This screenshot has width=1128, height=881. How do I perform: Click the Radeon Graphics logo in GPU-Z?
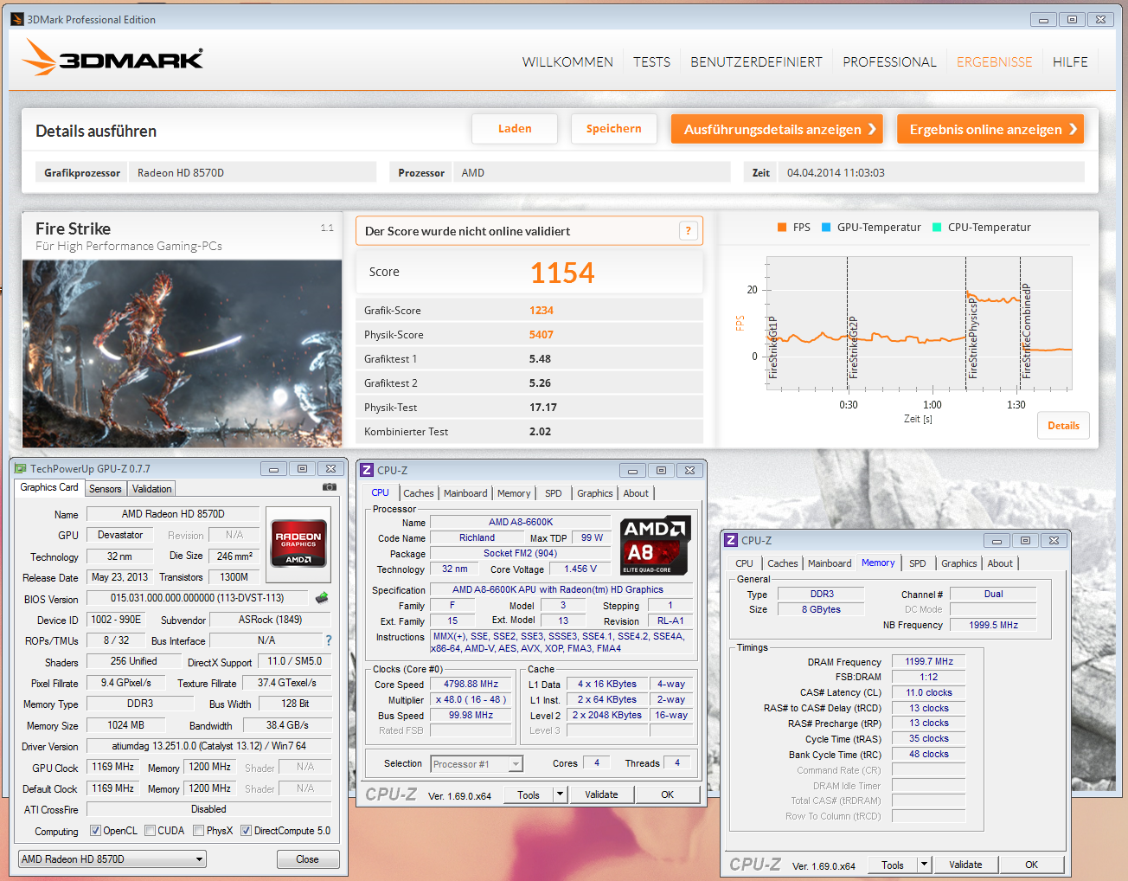tap(298, 543)
